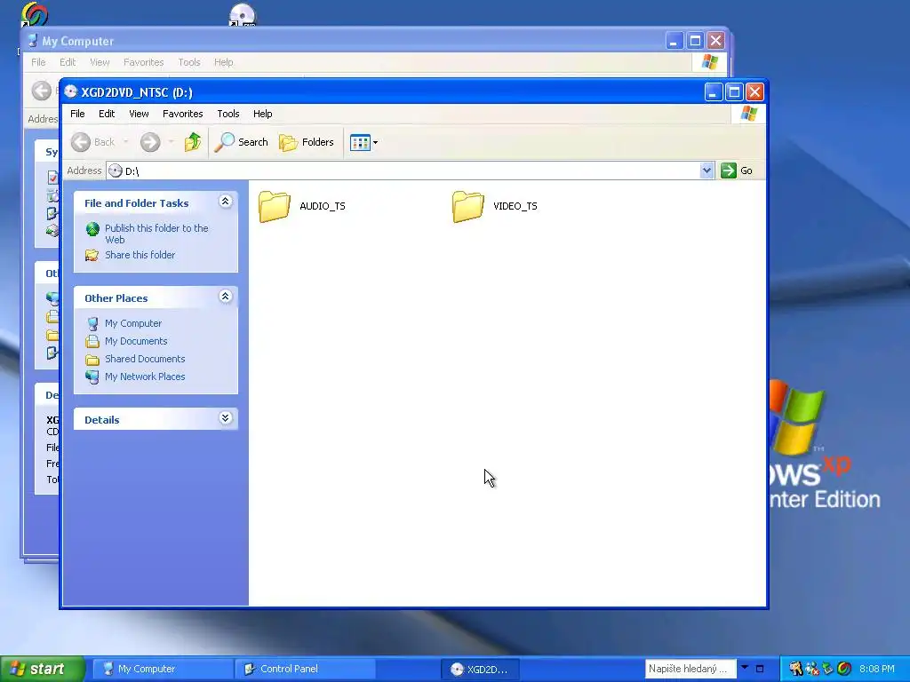910x682 pixels.
Task: Click Share this folder link
Action: point(140,255)
